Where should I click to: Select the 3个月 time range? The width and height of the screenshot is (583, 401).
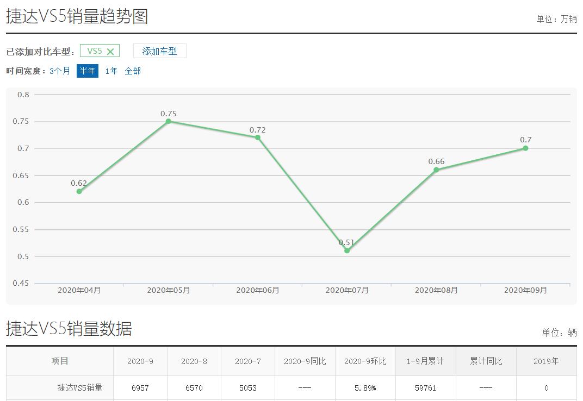click(59, 71)
